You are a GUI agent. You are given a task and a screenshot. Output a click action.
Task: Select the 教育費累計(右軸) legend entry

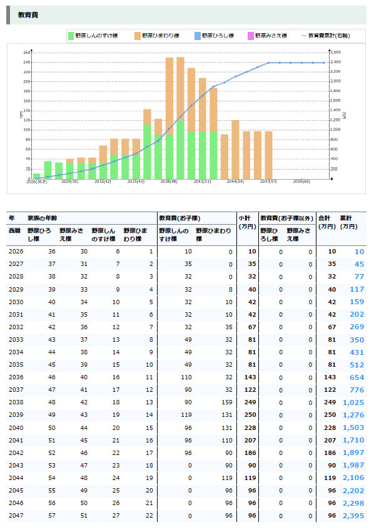[325, 36]
